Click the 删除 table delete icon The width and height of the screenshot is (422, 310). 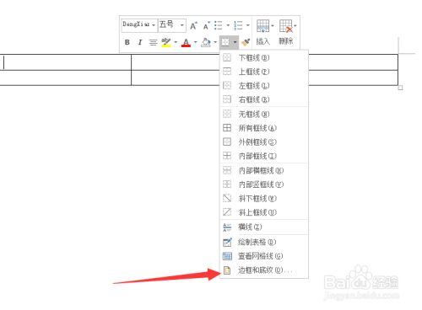[x=285, y=26]
